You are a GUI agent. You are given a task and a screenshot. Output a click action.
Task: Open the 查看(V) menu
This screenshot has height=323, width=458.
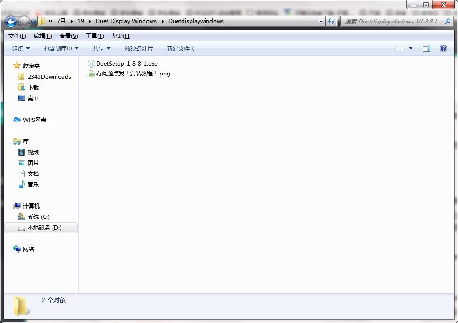click(69, 36)
